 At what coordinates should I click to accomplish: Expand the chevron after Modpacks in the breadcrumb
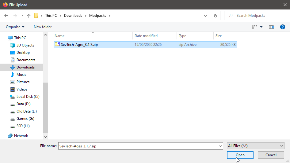click(109, 16)
